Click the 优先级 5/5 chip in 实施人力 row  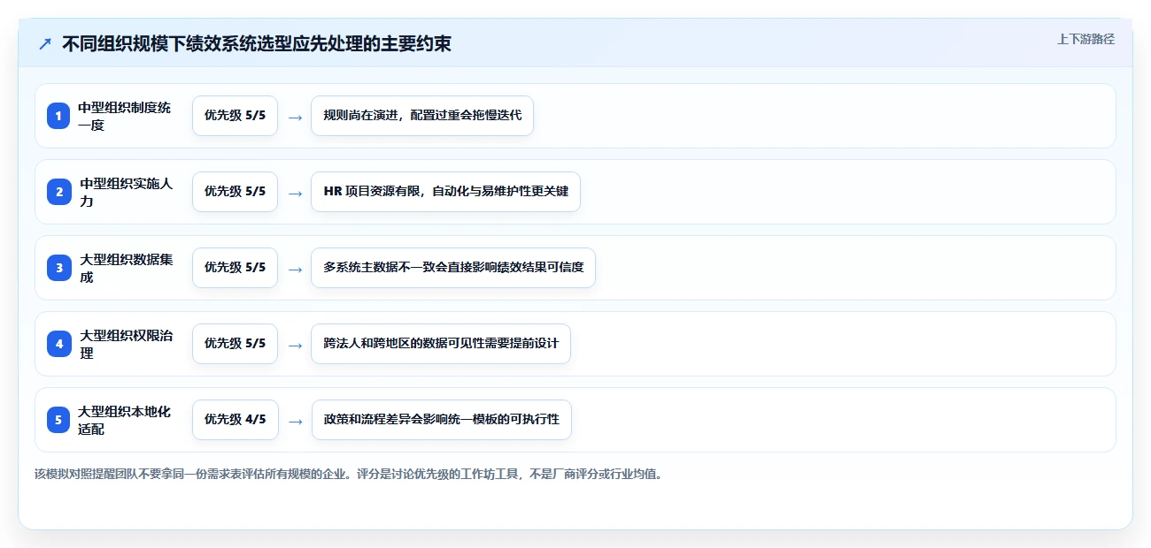tap(235, 192)
